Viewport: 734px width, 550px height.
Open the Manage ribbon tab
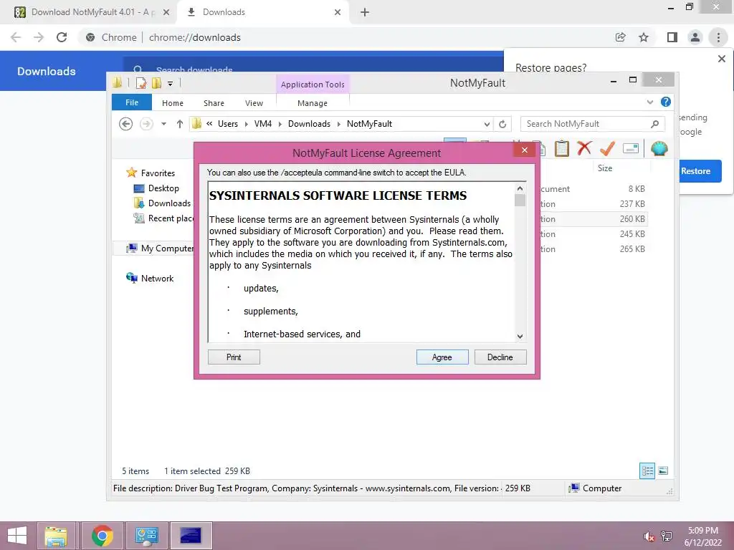313,103
